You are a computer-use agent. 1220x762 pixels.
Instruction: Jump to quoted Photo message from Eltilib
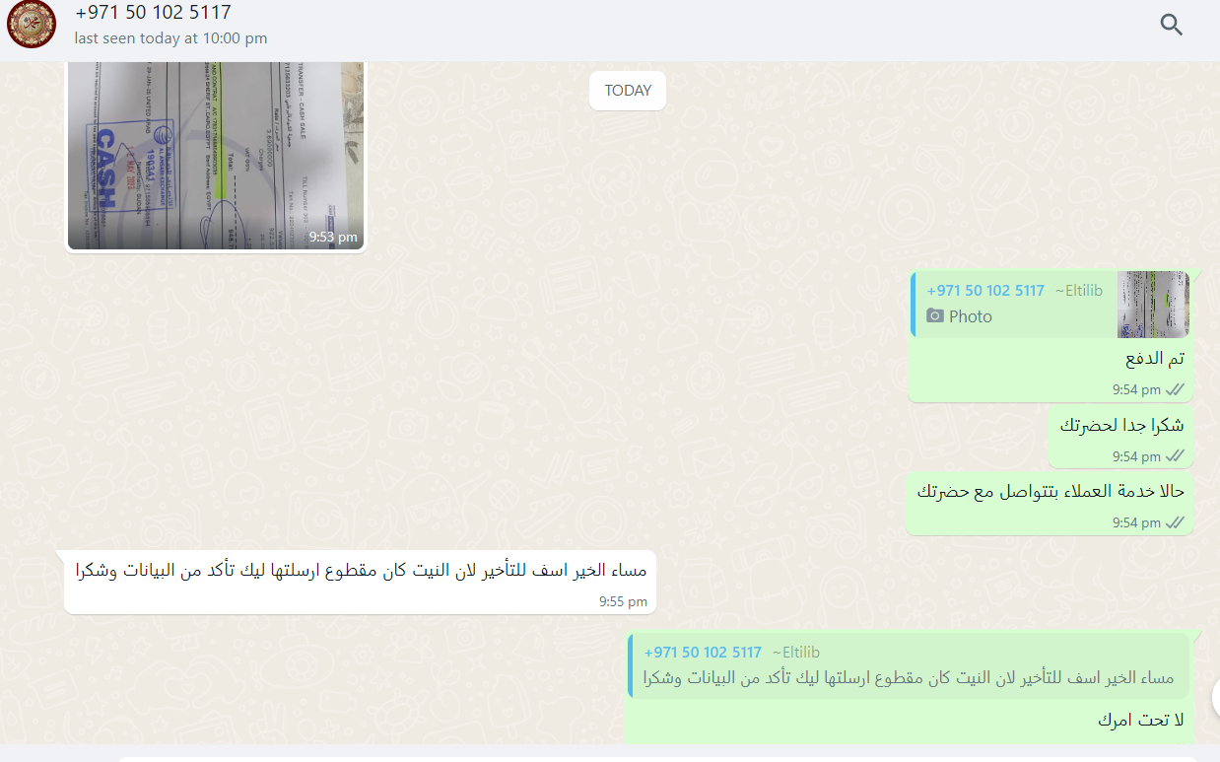tap(1051, 305)
